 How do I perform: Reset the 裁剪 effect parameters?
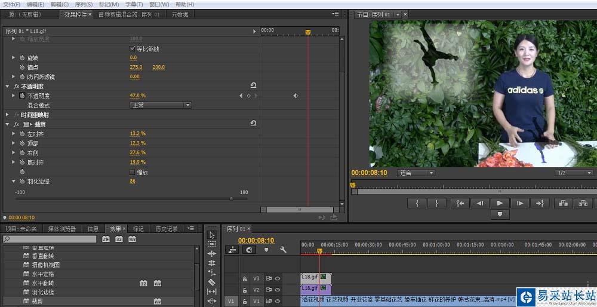tap(253, 124)
